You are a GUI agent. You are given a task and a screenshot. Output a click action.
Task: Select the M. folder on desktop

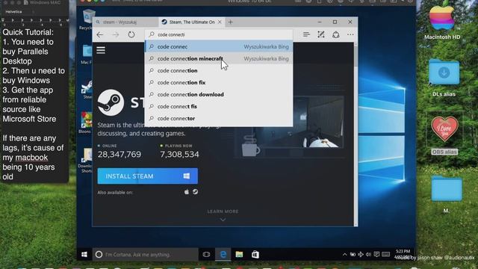(x=447, y=195)
